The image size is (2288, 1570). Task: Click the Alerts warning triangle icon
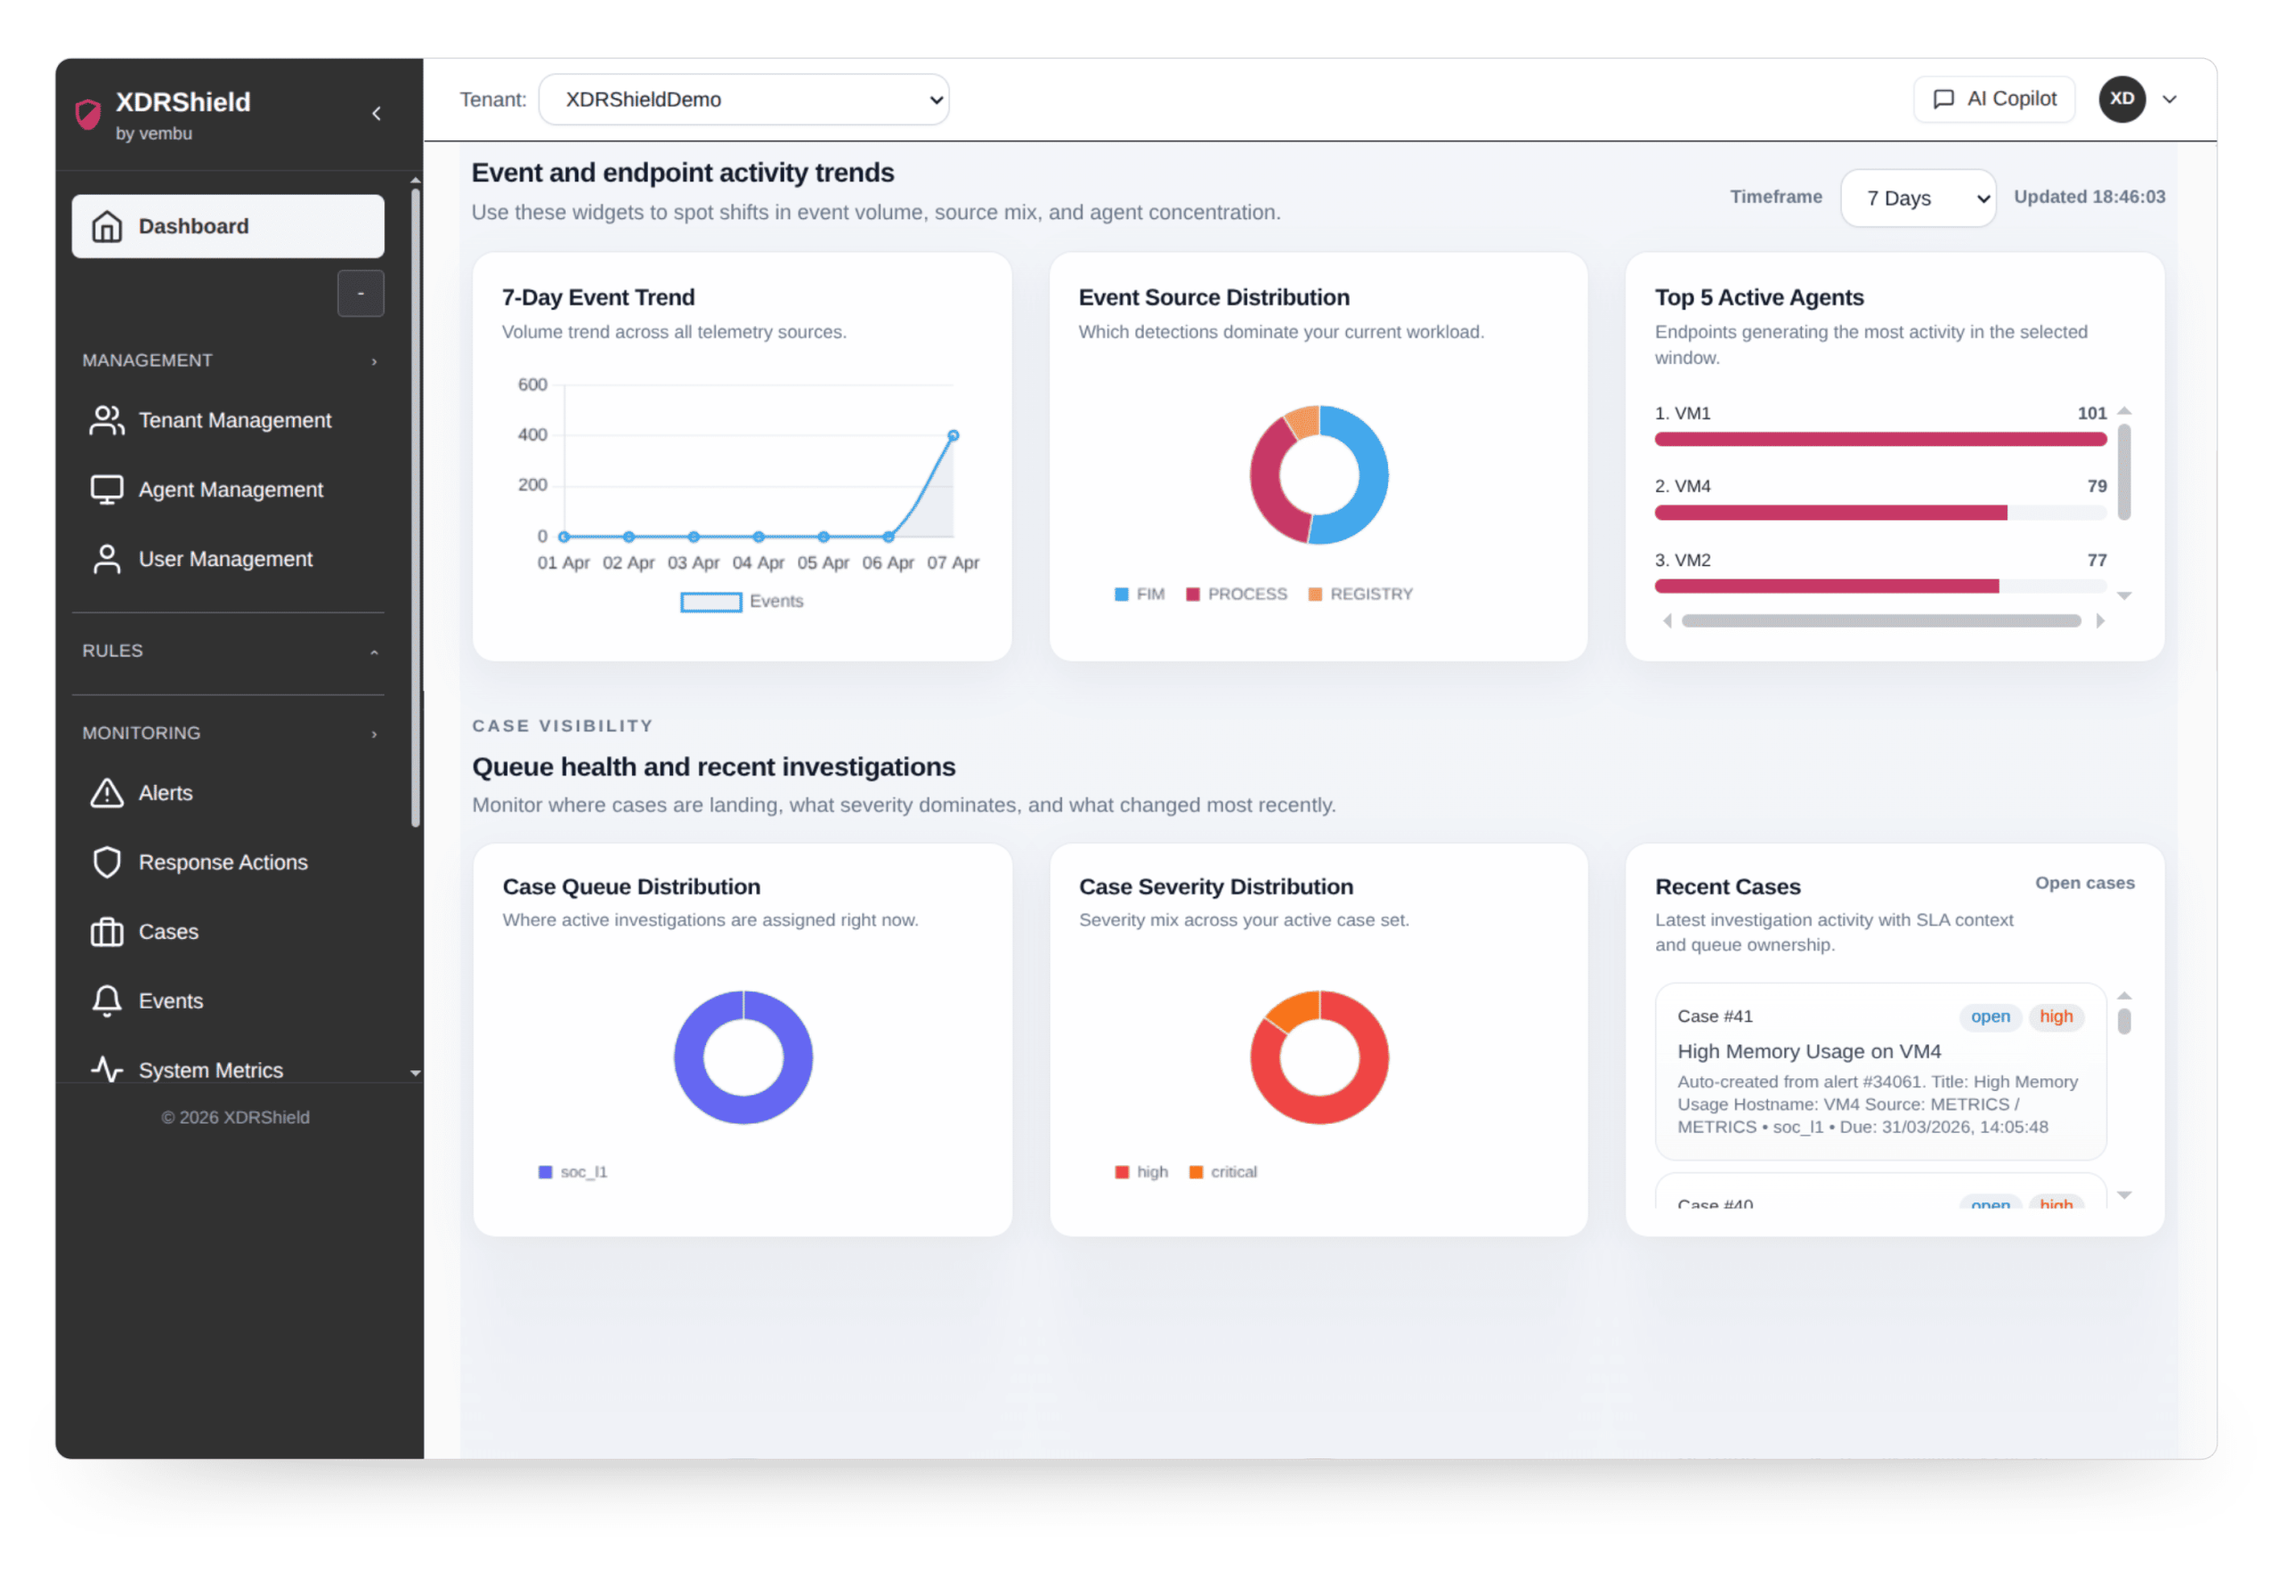106,793
